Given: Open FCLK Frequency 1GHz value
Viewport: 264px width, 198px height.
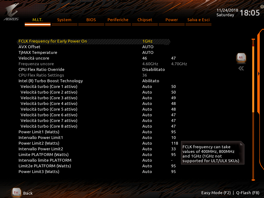Looking at the screenshot, I should 147,41.
